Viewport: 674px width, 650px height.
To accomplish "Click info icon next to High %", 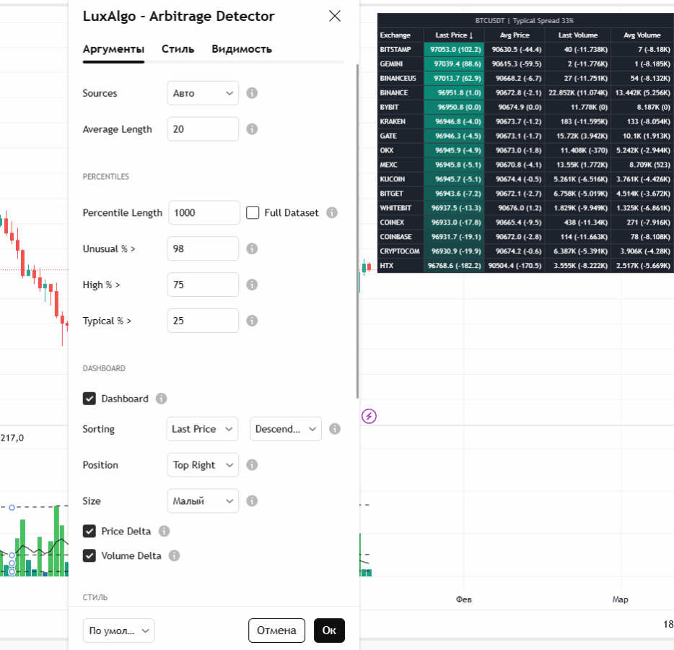I will pyautogui.click(x=252, y=285).
